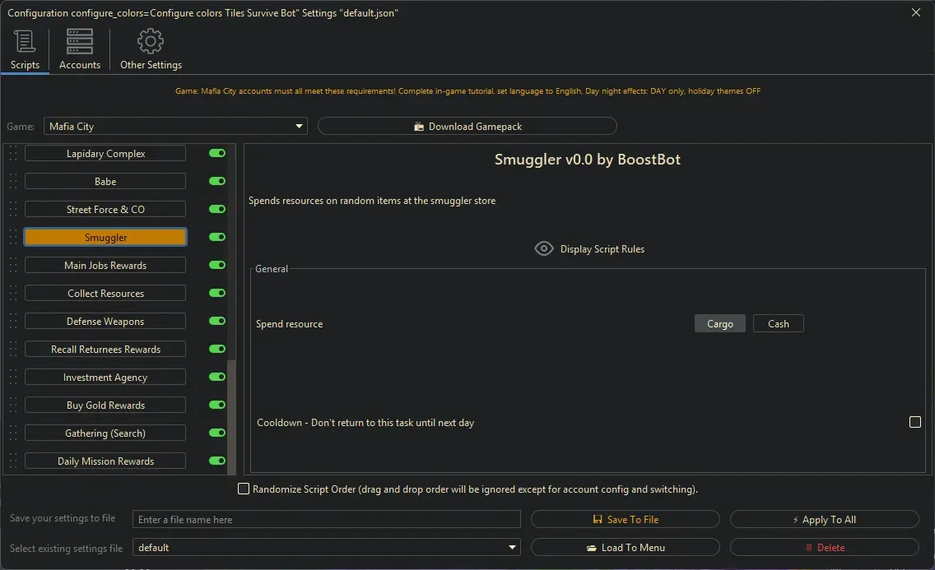Open the Scripts tab icon
This screenshot has height=570, width=935.
click(25, 41)
